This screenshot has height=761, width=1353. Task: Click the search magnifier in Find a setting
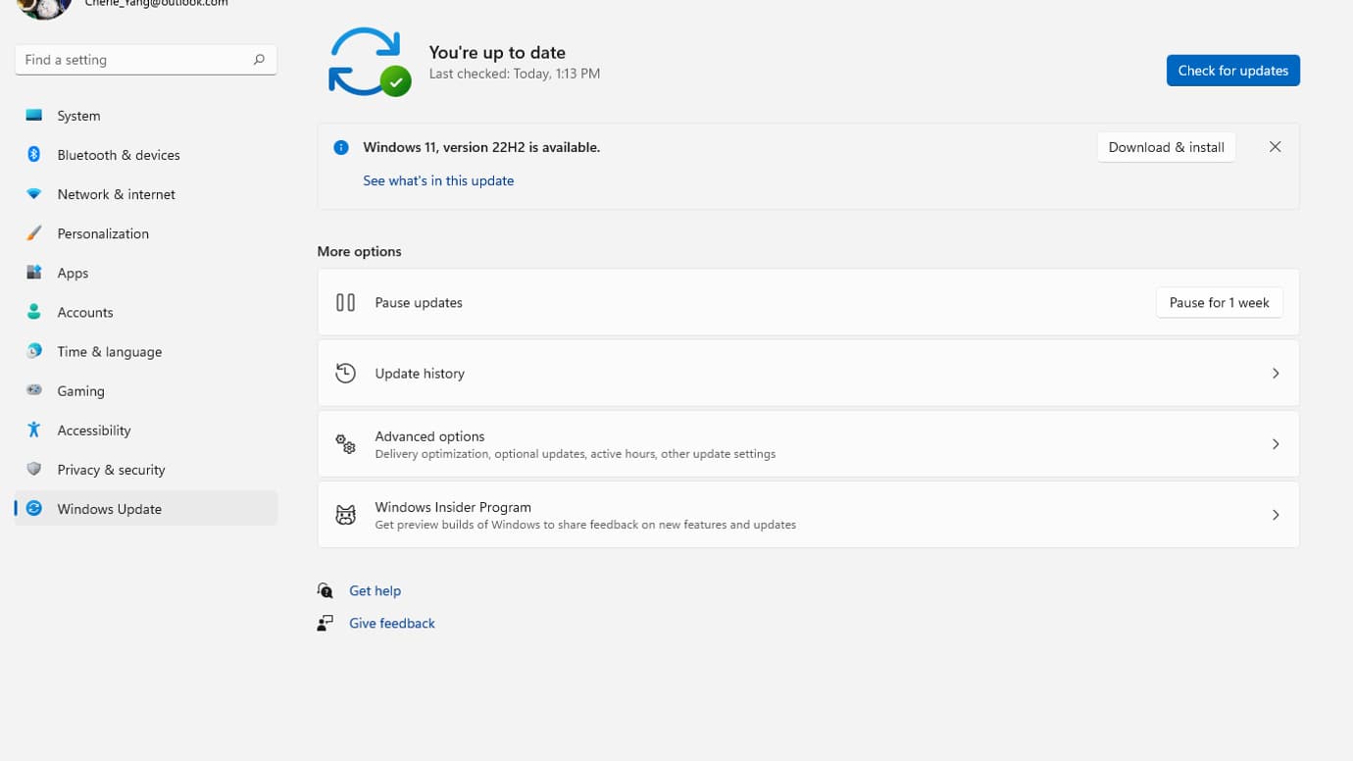[x=259, y=60]
